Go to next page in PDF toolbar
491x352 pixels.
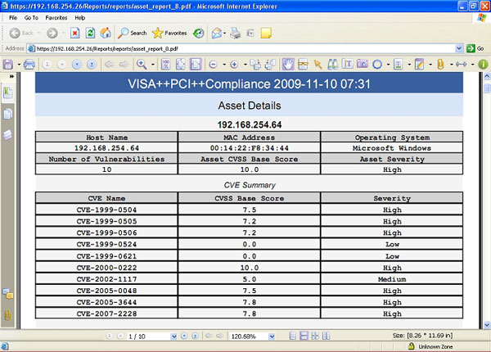tap(77, 65)
